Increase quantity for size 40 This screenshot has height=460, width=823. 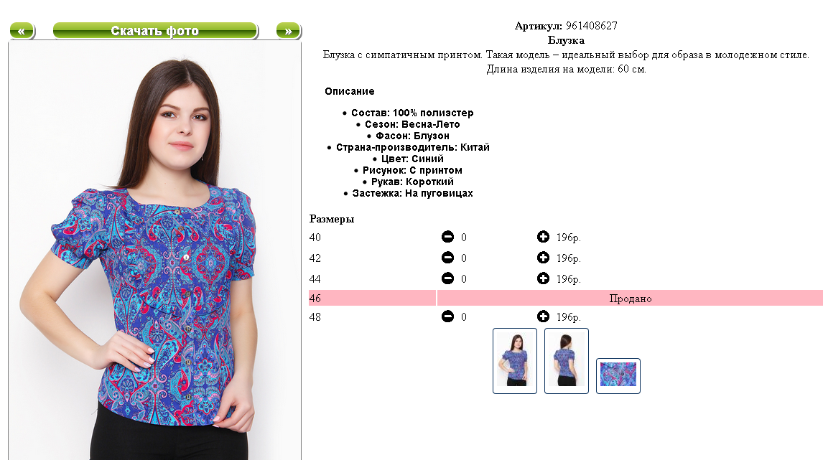click(x=543, y=237)
